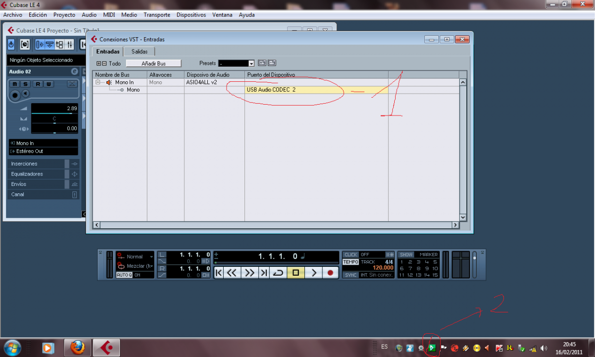
Task: Open the Archivo menu
Action: click(13, 15)
